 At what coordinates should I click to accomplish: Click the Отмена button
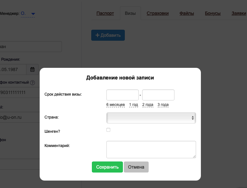pyautogui.click(x=136, y=167)
